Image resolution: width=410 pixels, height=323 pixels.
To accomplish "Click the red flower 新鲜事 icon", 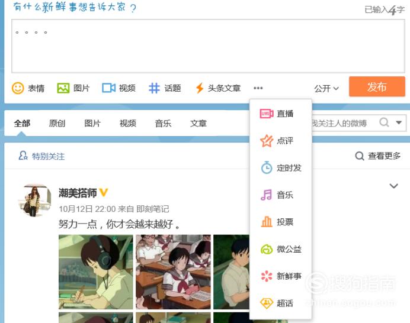I will pyautogui.click(x=267, y=276).
